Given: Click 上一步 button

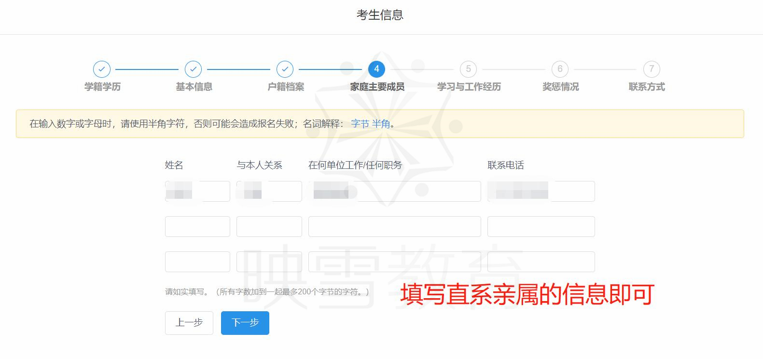Looking at the screenshot, I should point(189,323).
